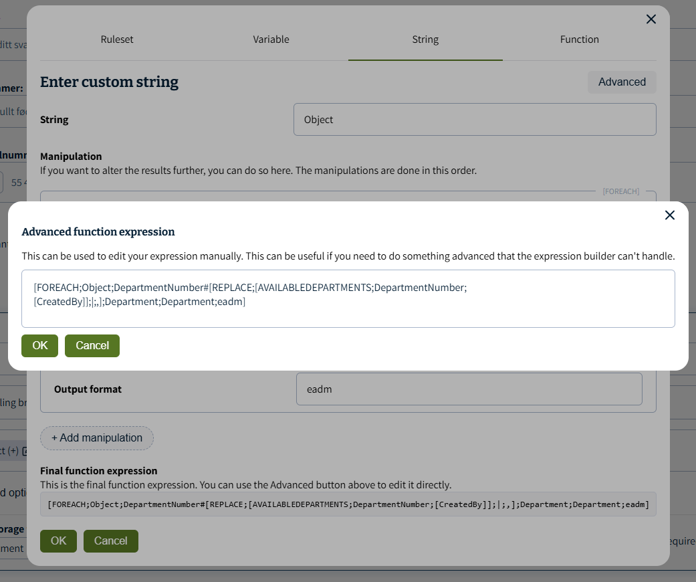Screen dimensions: 696x582
Task: Cancel the advanced function expression dialog
Action: coord(92,346)
